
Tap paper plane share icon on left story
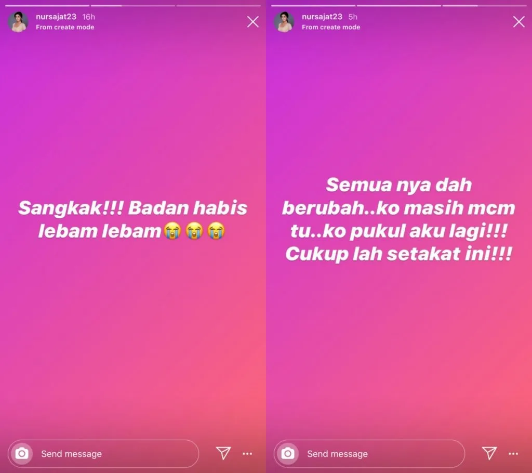click(x=223, y=453)
